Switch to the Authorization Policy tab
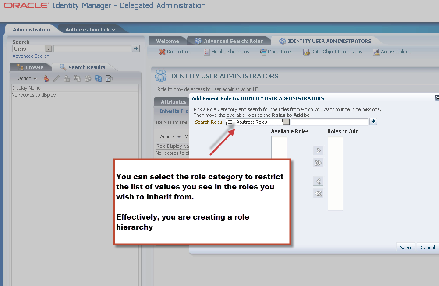The width and height of the screenshot is (439, 286). tap(90, 30)
